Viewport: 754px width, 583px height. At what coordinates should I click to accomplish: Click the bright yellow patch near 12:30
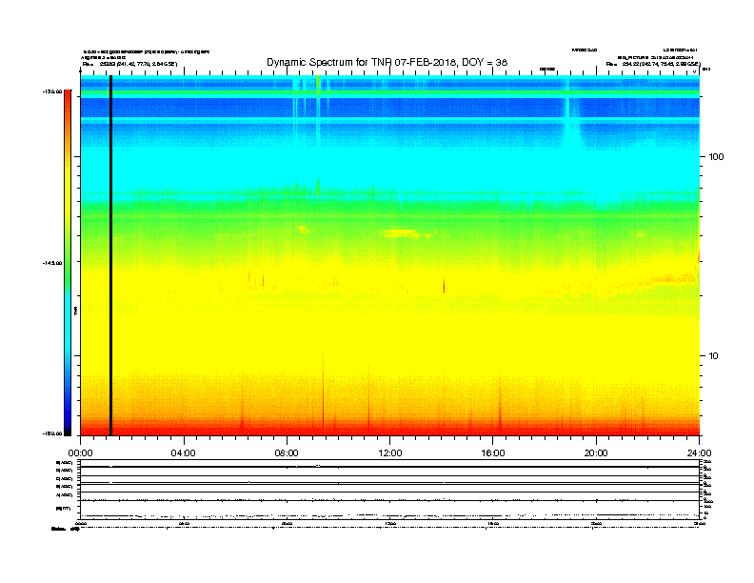(x=401, y=233)
